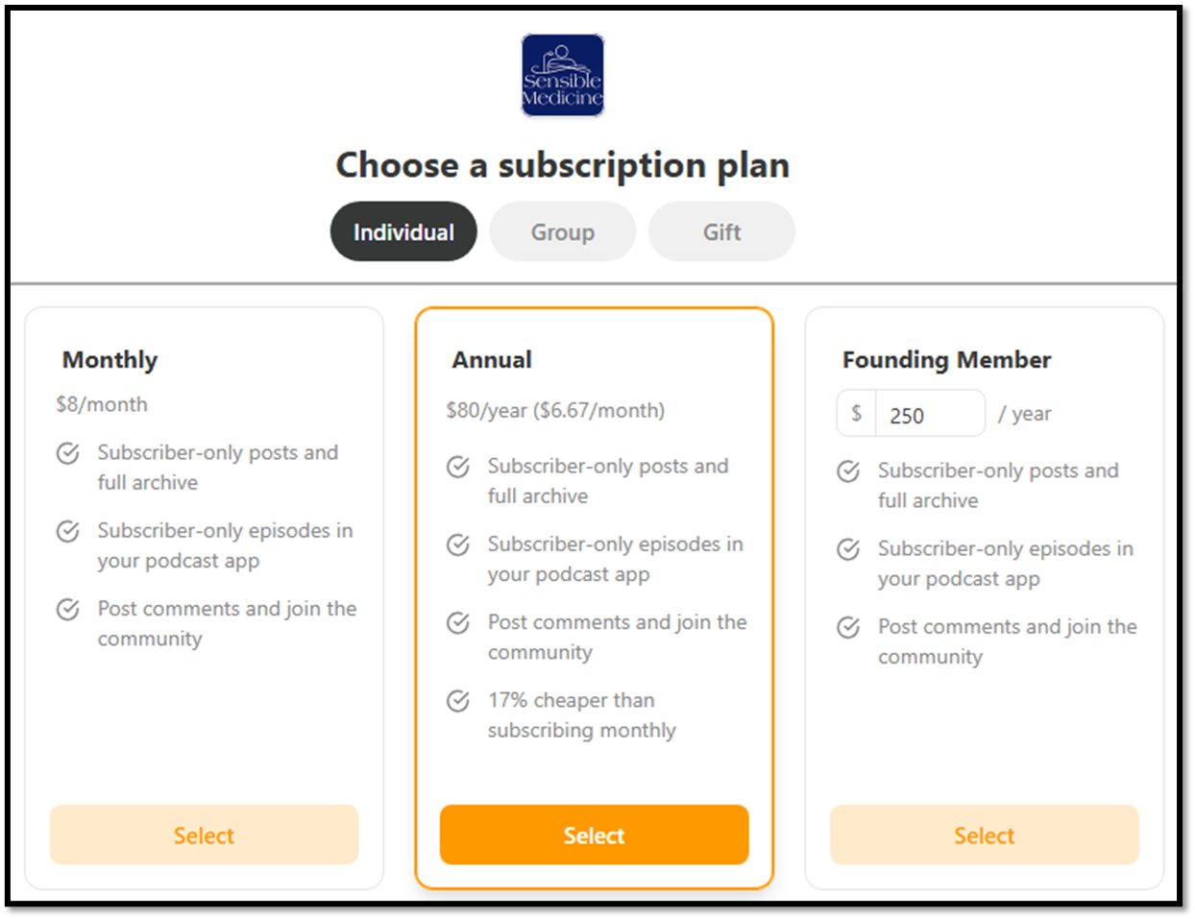Click the Founding Member price input field
The image size is (1195, 919).
pos(928,415)
